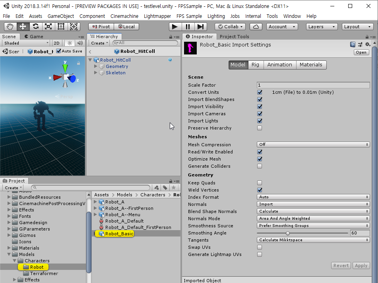Toggle Weld Vertices checkbox

[260, 190]
